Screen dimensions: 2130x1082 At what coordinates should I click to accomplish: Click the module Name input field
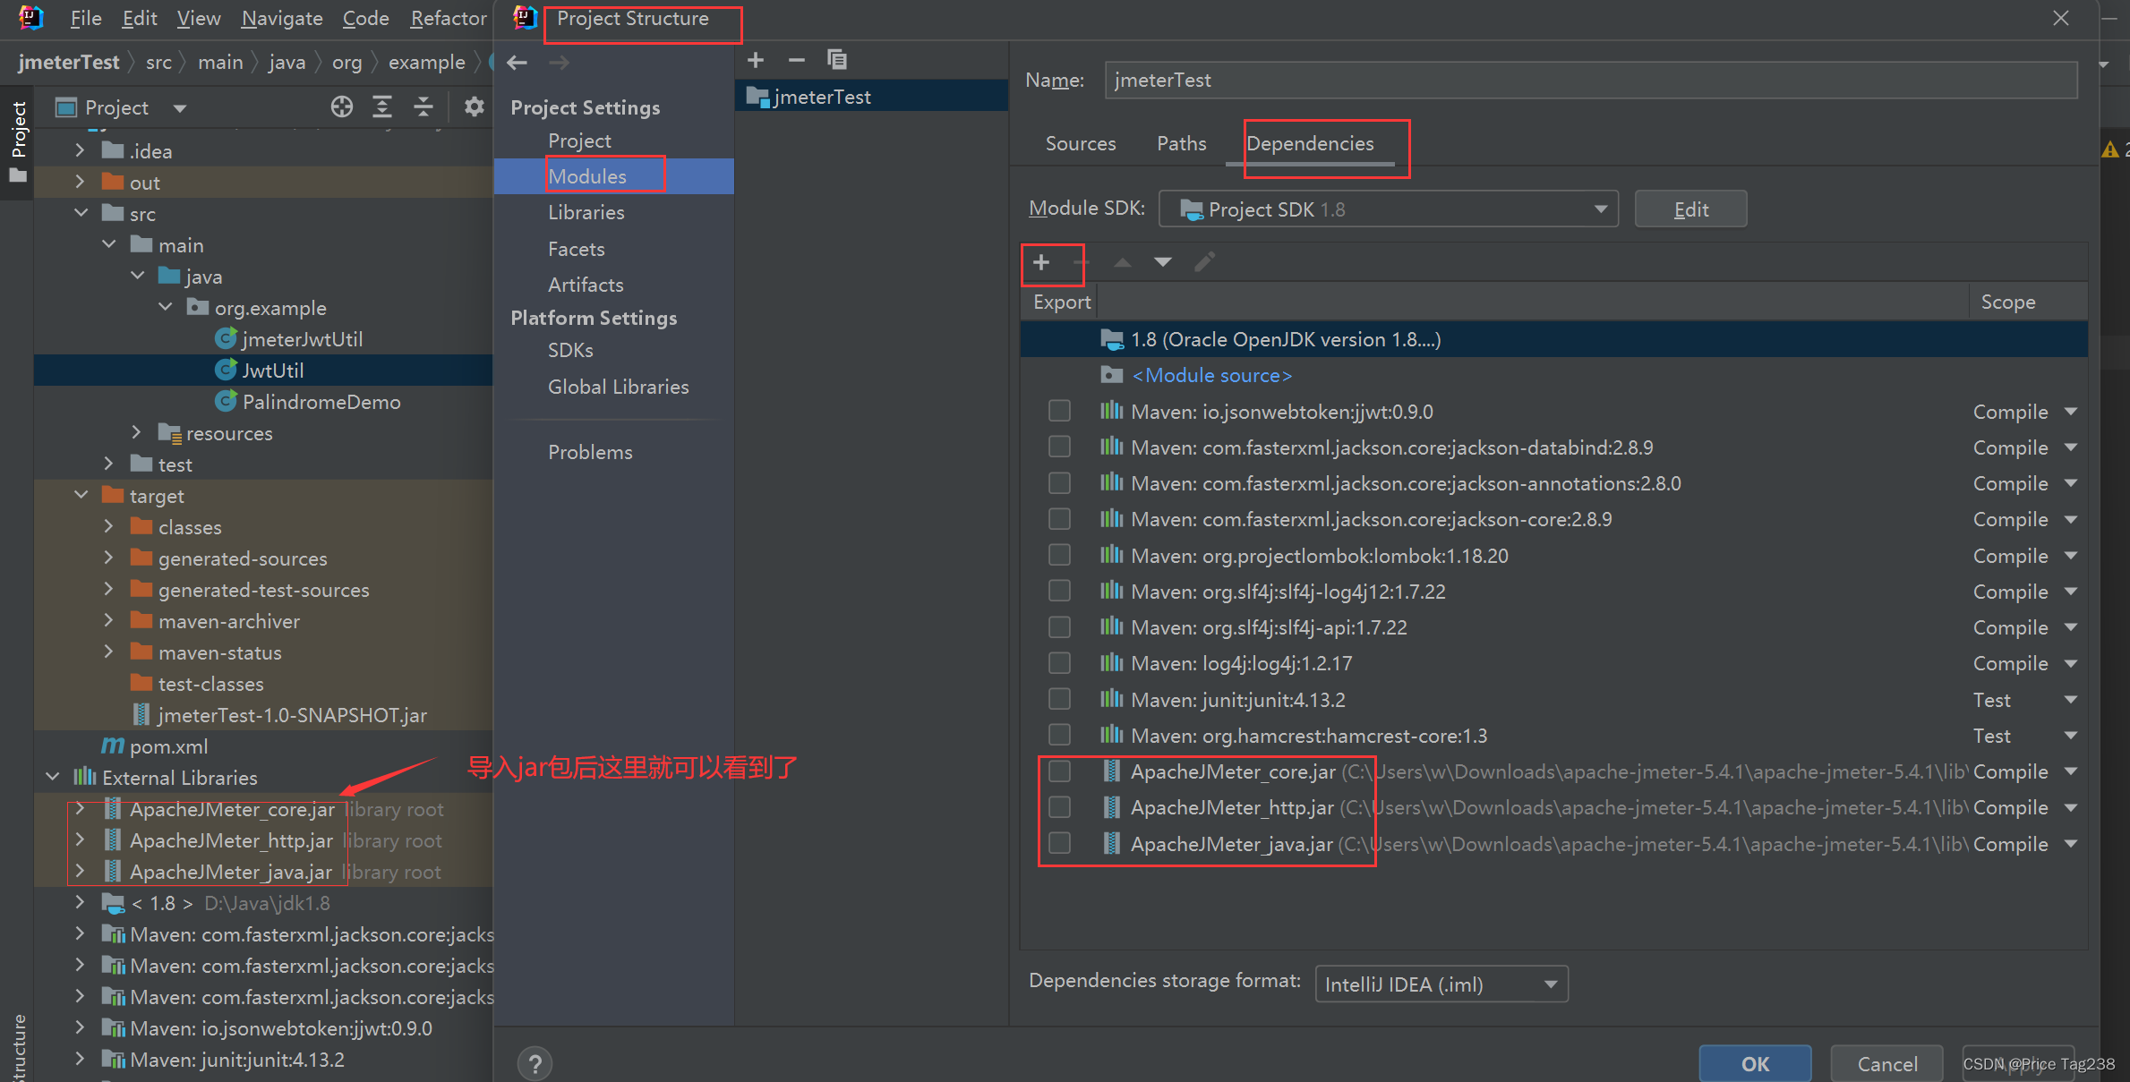click(x=1589, y=81)
